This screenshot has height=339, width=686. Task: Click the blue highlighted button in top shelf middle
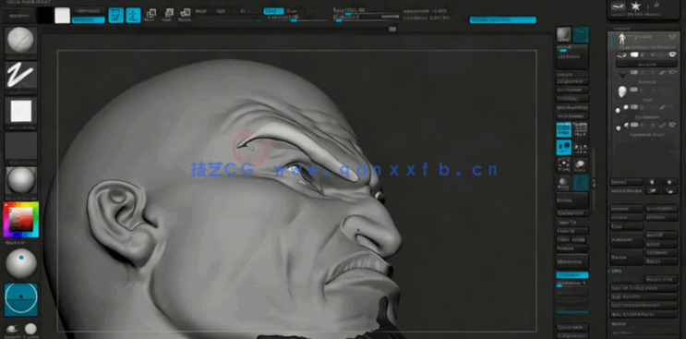[x=273, y=11]
